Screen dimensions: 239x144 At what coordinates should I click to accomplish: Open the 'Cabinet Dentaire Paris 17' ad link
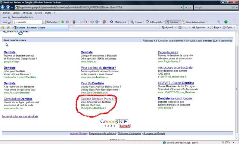98,99
